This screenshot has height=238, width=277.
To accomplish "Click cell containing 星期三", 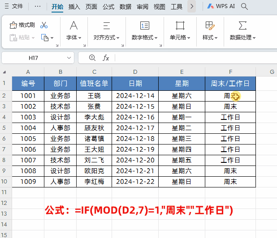I will (182, 139).
